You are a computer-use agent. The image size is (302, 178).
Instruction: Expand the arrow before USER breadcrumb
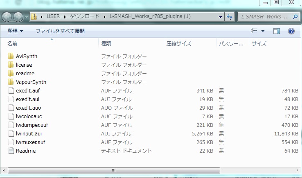(x=42, y=17)
